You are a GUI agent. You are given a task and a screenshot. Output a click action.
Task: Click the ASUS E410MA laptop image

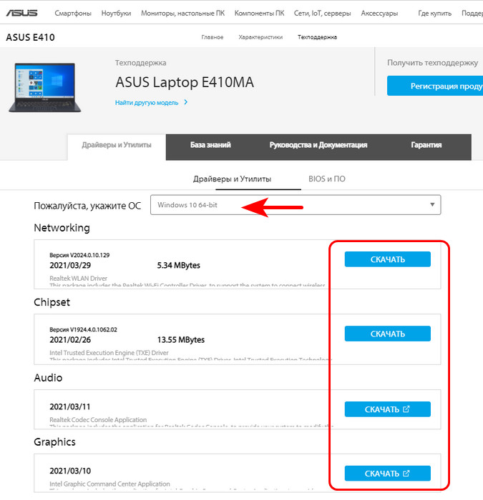[x=44, y=87]
